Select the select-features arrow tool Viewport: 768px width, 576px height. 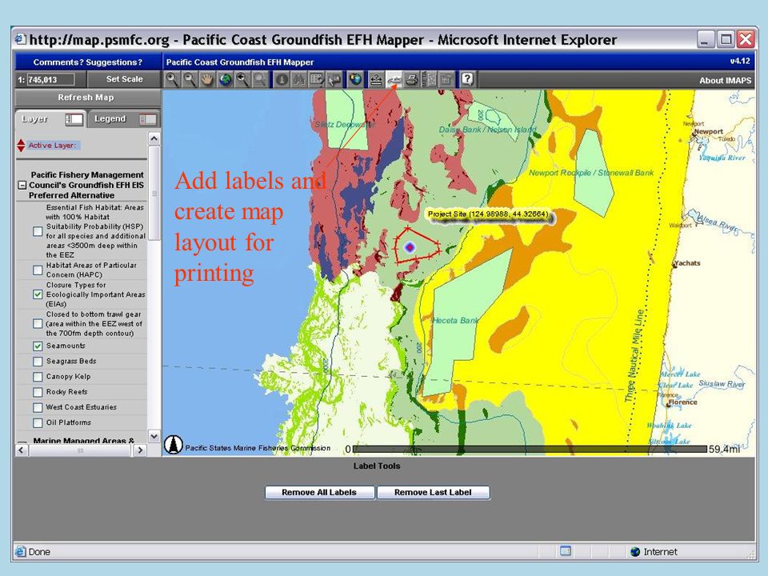334,79
